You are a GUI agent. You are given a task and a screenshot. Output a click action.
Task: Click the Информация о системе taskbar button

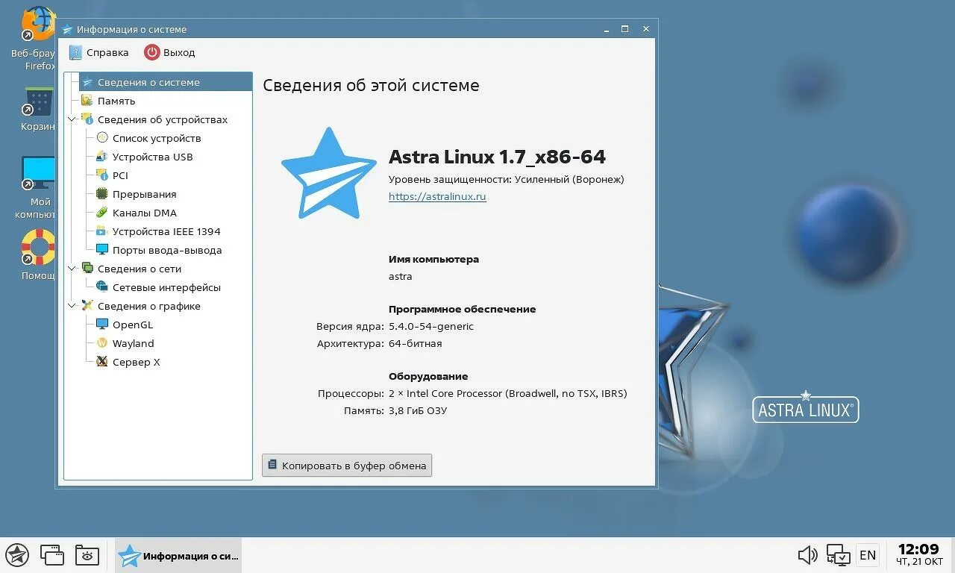(178, 555)
